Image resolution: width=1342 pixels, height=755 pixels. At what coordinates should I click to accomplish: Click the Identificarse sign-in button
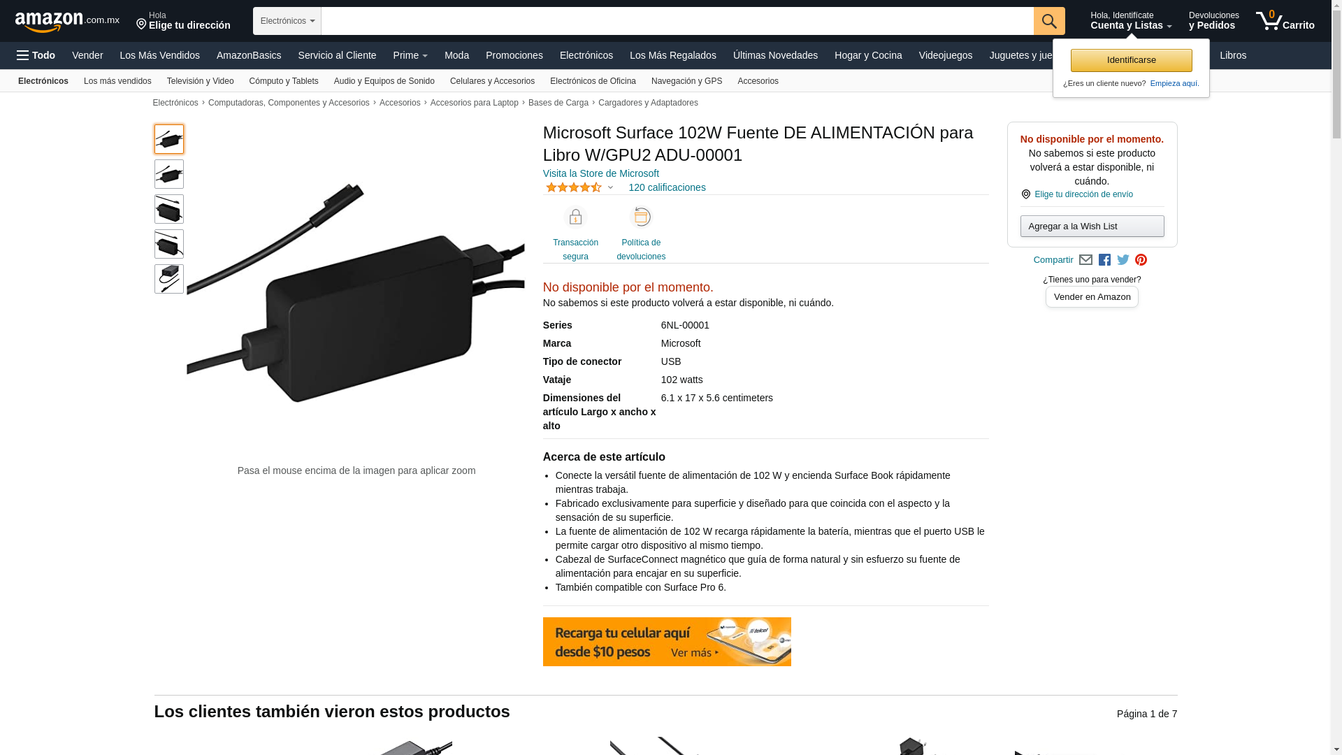click(x=1131, y=60)
